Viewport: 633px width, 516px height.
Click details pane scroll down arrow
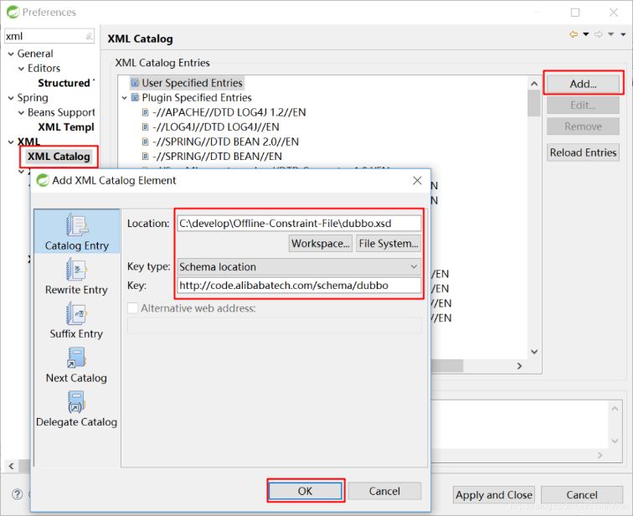[x=615, y=441]
